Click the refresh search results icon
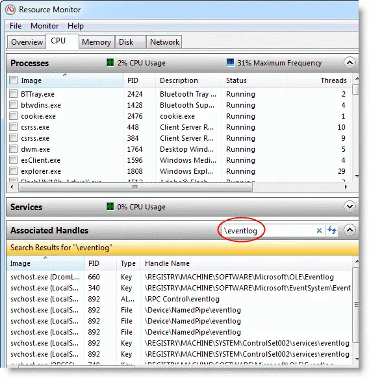Viewport: 369px width, 378px height. click(332, 230)
